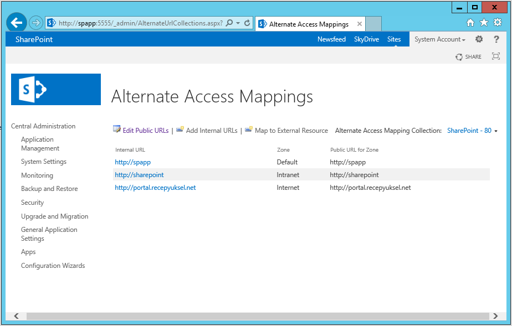Open Monitoring in the sidebar
512x326 pixels.
click(x=37, y=175)
